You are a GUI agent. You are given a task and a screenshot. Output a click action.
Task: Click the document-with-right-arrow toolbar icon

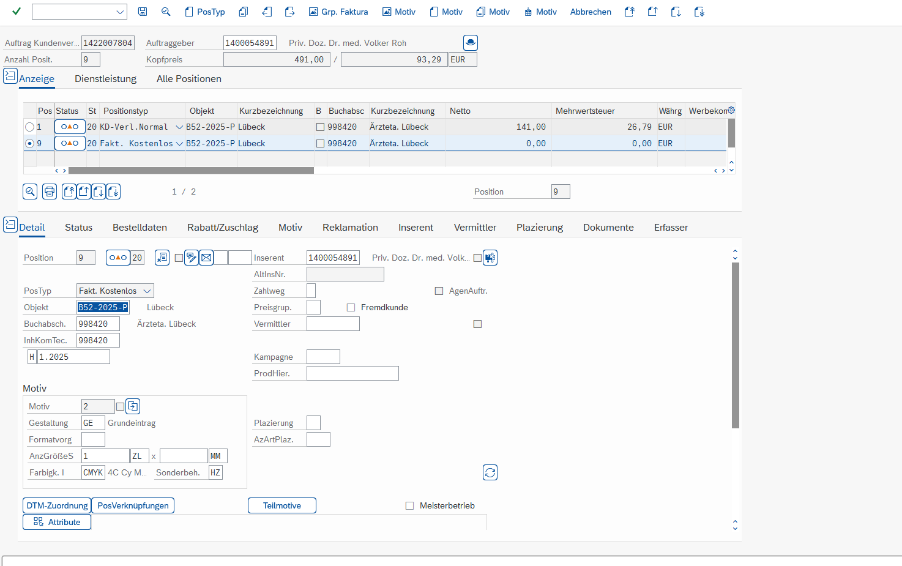[x=290, y=12]
